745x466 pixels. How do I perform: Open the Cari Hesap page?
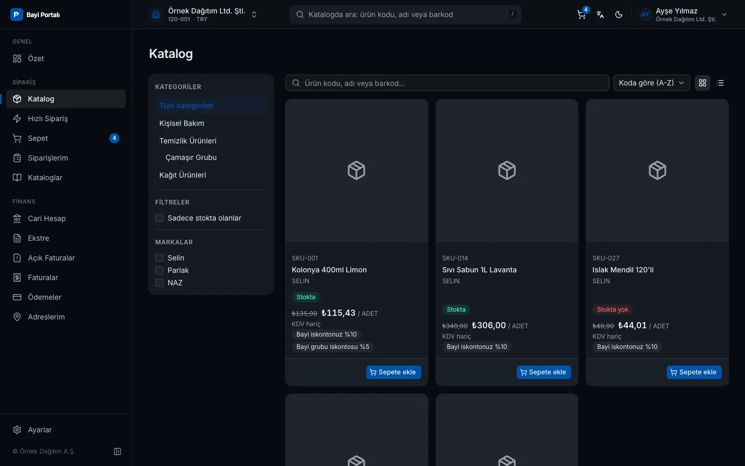click(66, 219)
